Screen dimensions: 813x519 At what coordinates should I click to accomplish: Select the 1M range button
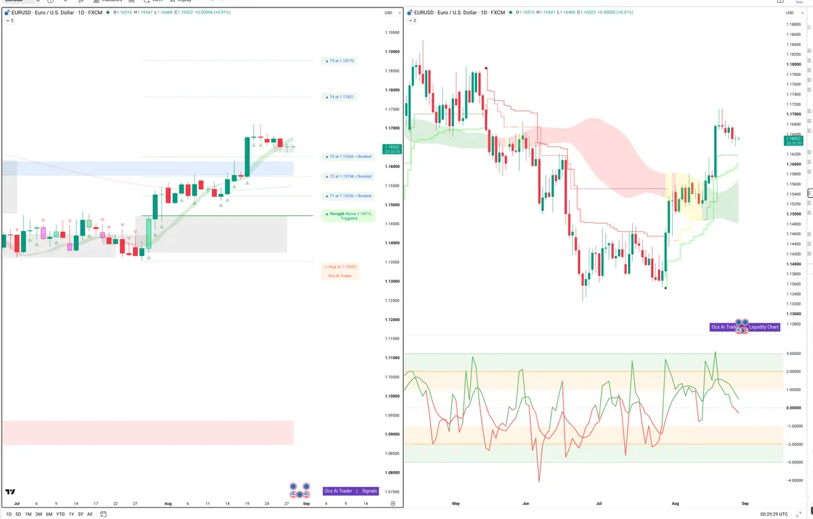coord(28,514)
